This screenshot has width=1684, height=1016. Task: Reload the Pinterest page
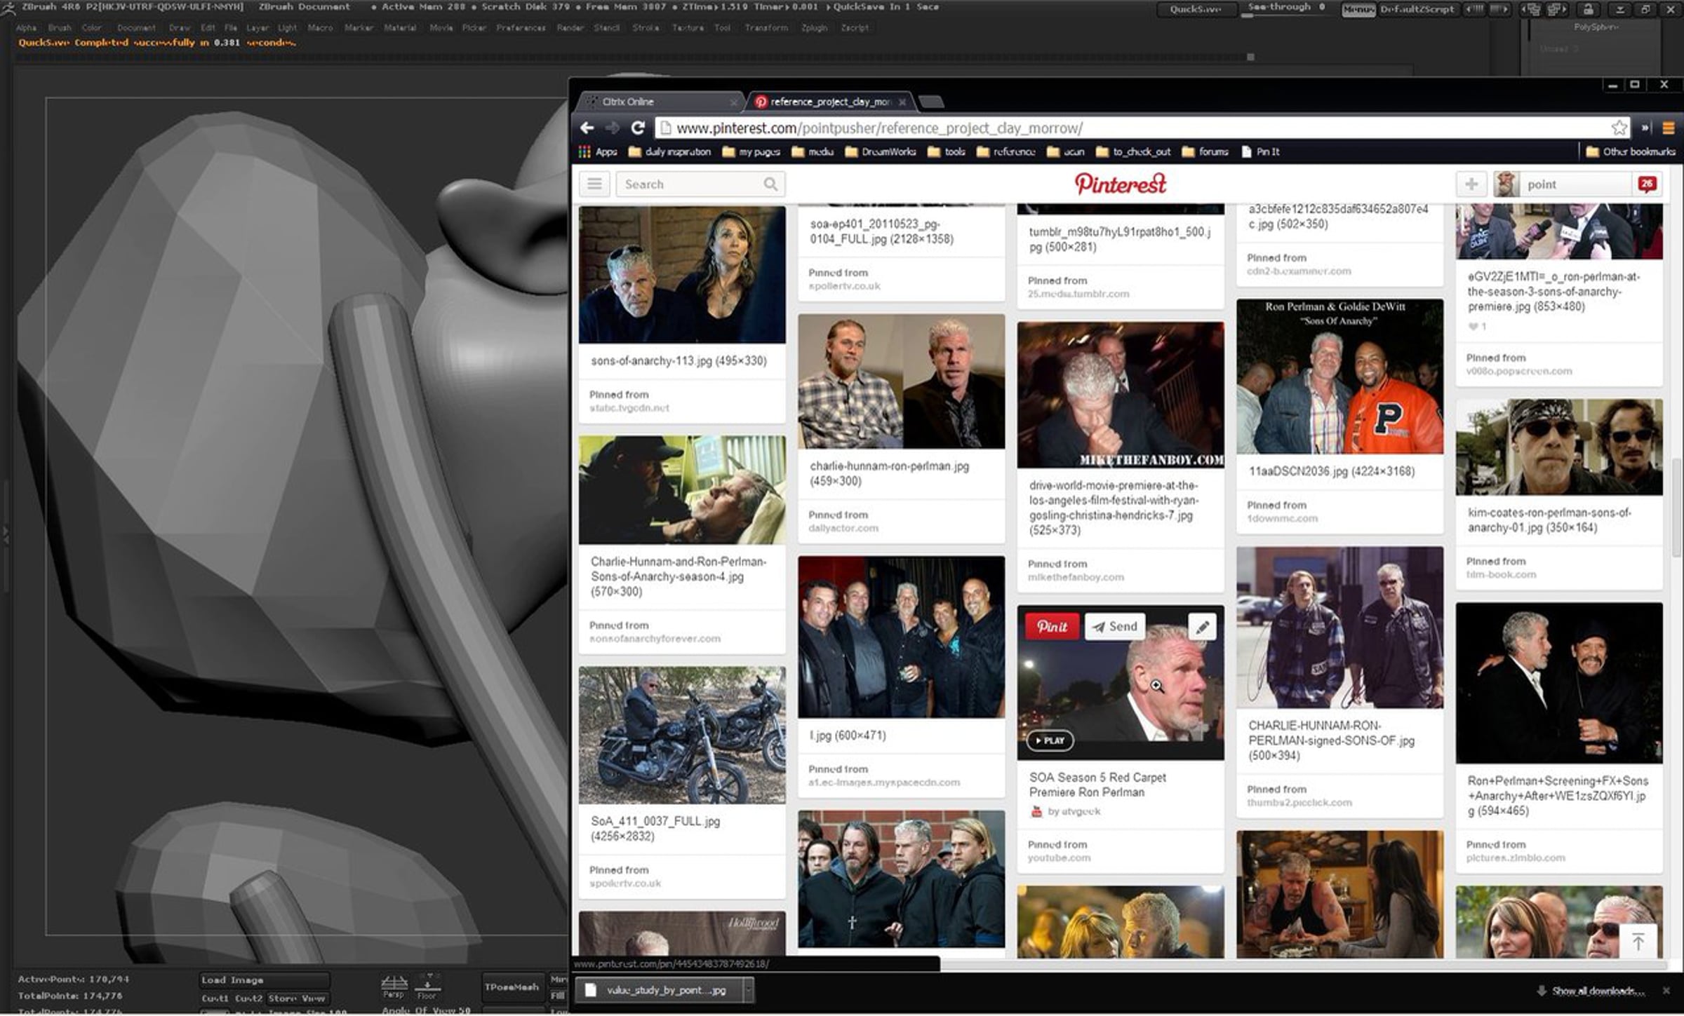[x=638, y=128]
